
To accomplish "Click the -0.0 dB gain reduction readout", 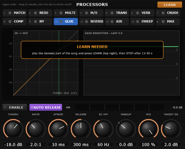I will coord(177,107).
